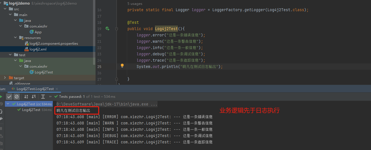
Task: Collapse the test folder chevron
Action: click(10, 55)
